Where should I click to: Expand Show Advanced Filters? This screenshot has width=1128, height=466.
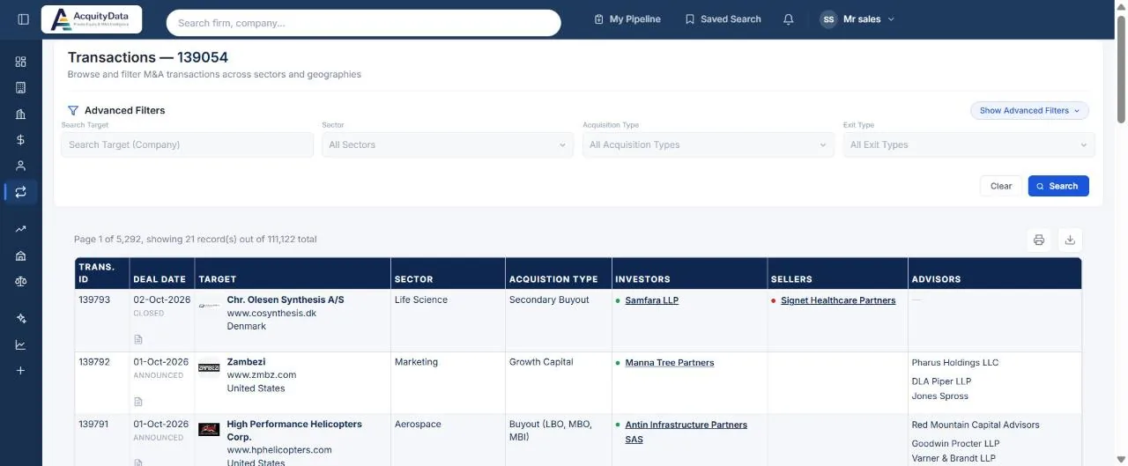1029,111
